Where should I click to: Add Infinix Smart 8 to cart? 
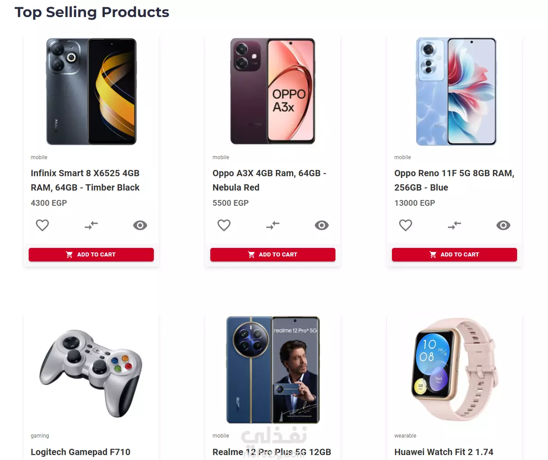(x=91, y=255)
